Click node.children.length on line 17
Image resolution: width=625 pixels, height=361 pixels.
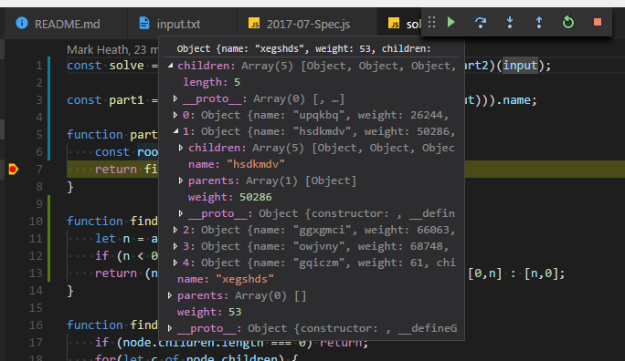(193, 343)
